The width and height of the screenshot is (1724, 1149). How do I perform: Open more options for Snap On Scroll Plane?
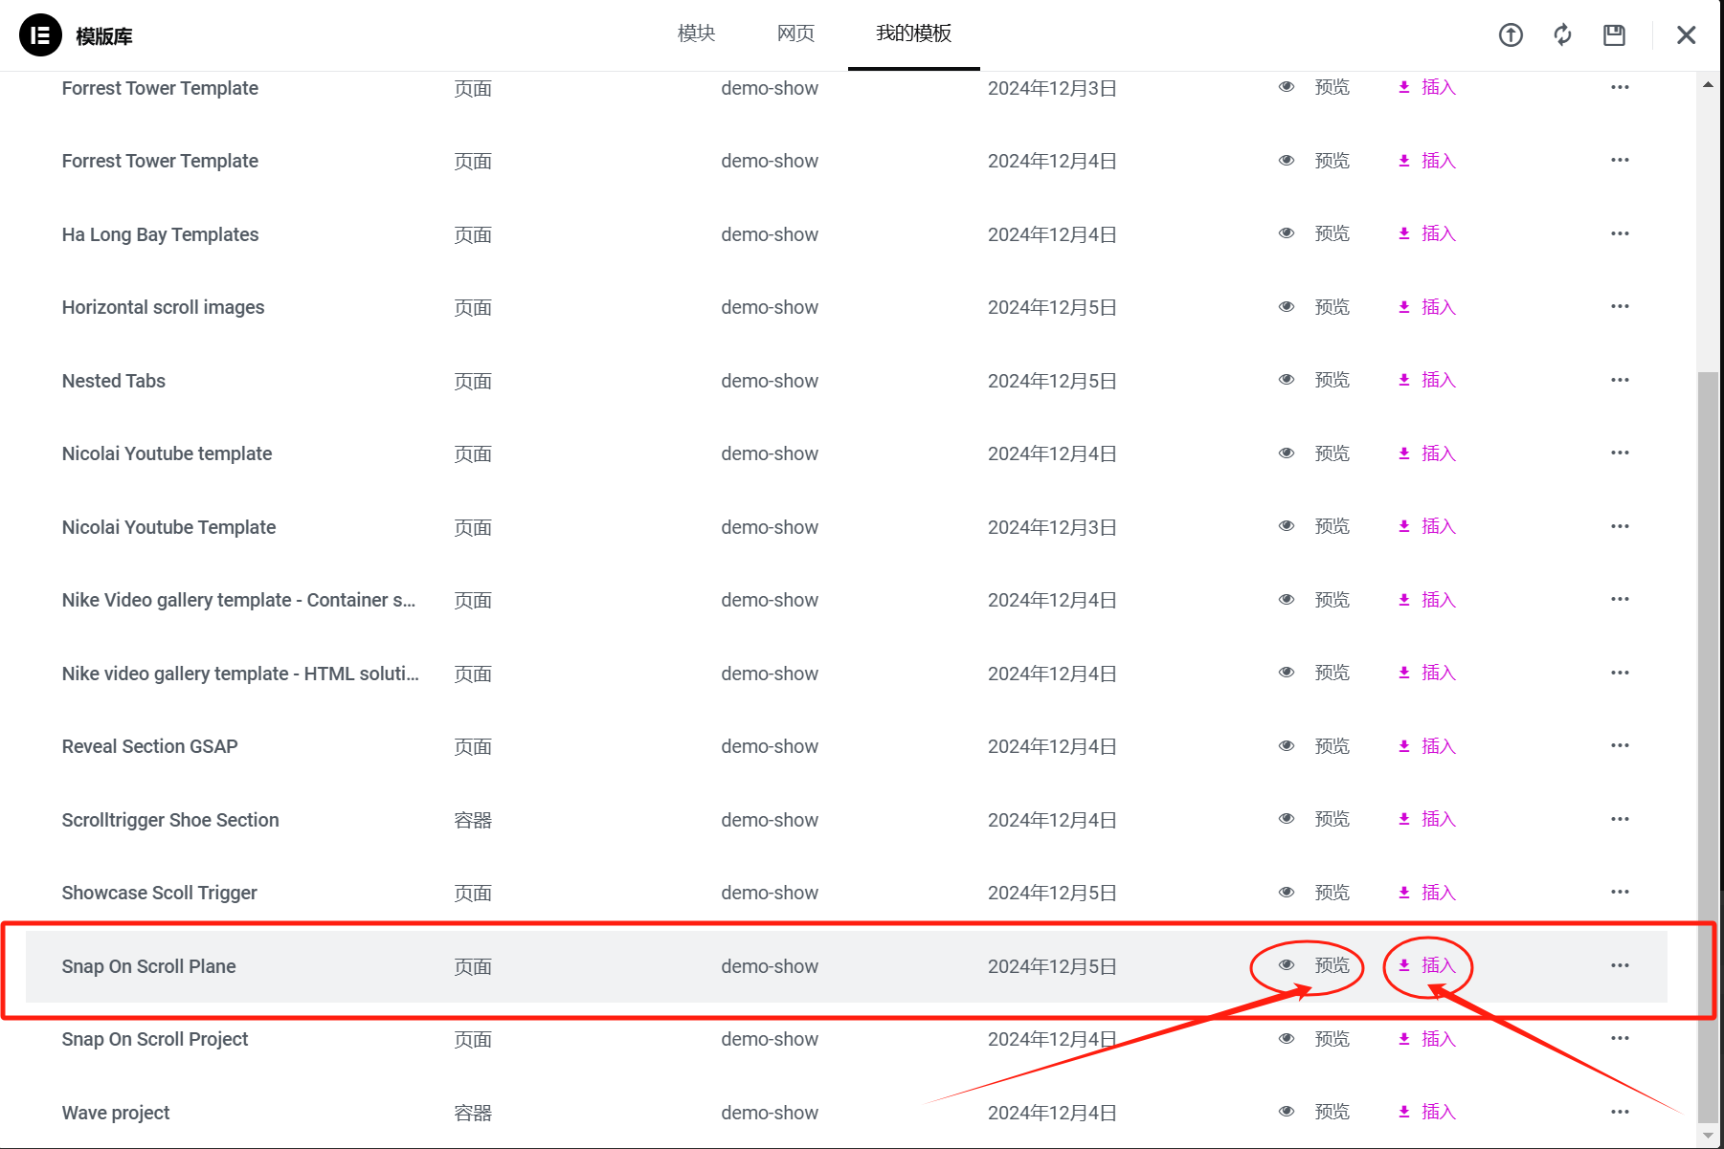(x=1620, y=966)
